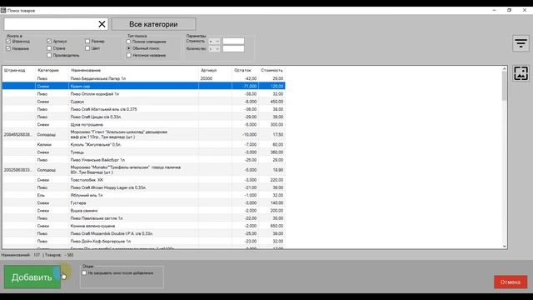Screen dimensions: 533x300
Task: Enable the Страна checkbox
Action: pos(49,48)
